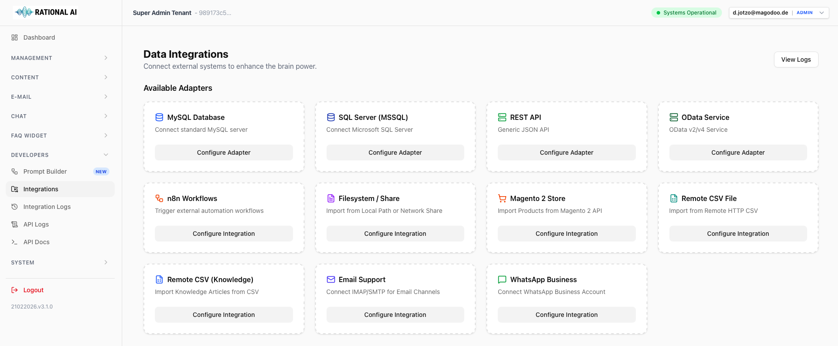Click the Systems Operational status badge

pyautogui.click(x=686, y=13)
